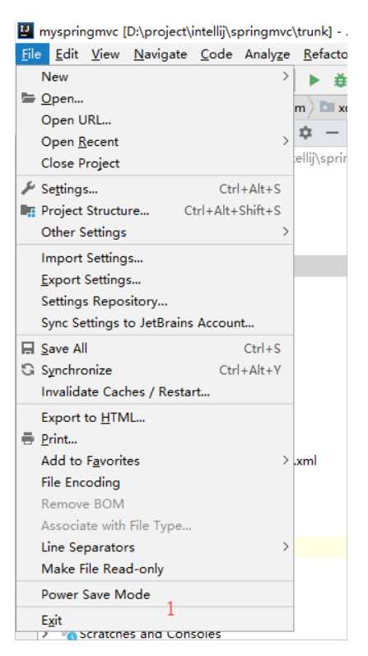Click the printer icon beside Print

click(x=28, y=439)
